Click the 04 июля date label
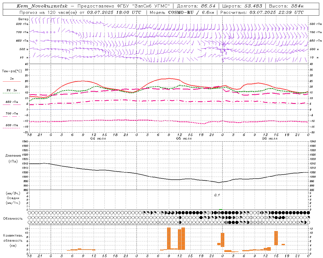The width and height of the screenshot is (323, 258). point(98,139)
